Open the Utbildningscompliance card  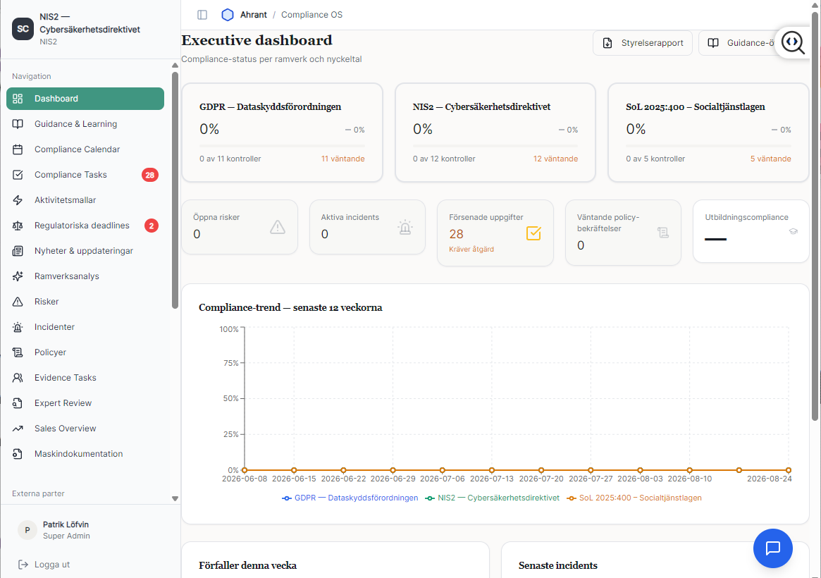pyautogui.click(x=751, y=231)
